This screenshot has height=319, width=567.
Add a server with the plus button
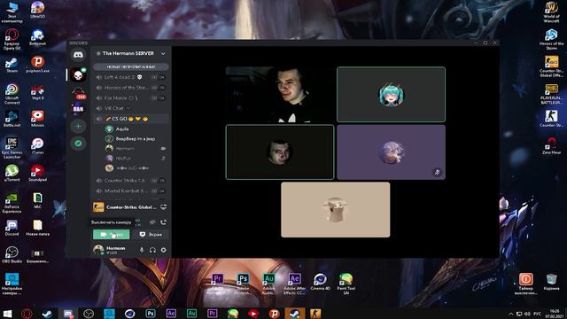coord(79,126)
